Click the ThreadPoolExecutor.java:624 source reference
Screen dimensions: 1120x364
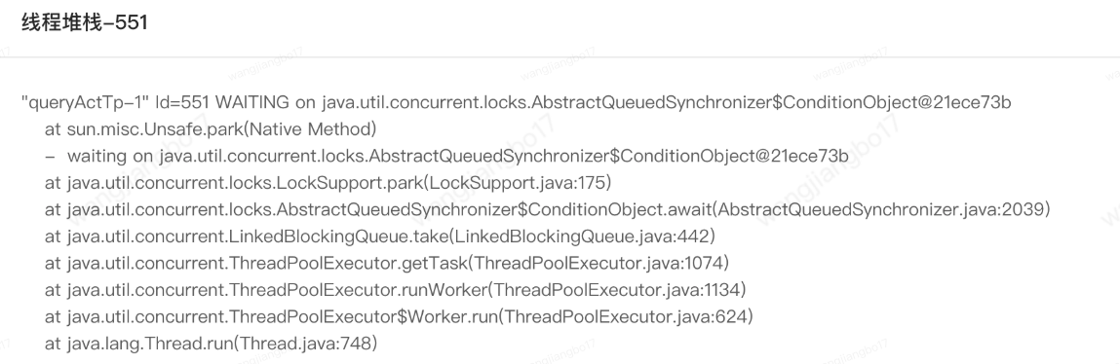626,317
